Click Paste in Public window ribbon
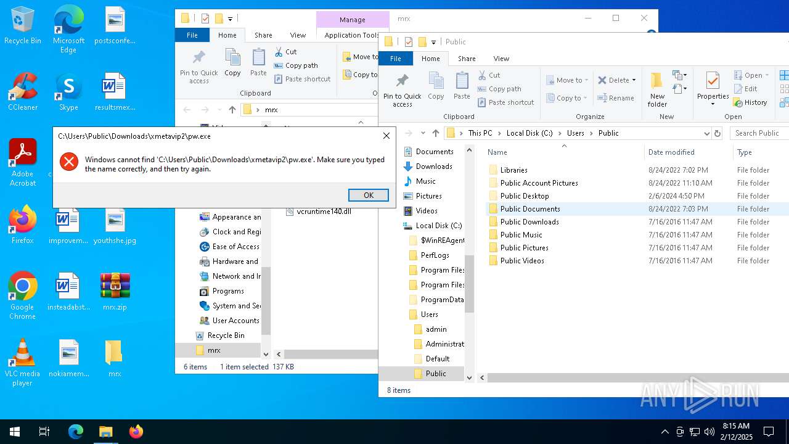Screen dimensions: 789x444 [462, 86]
